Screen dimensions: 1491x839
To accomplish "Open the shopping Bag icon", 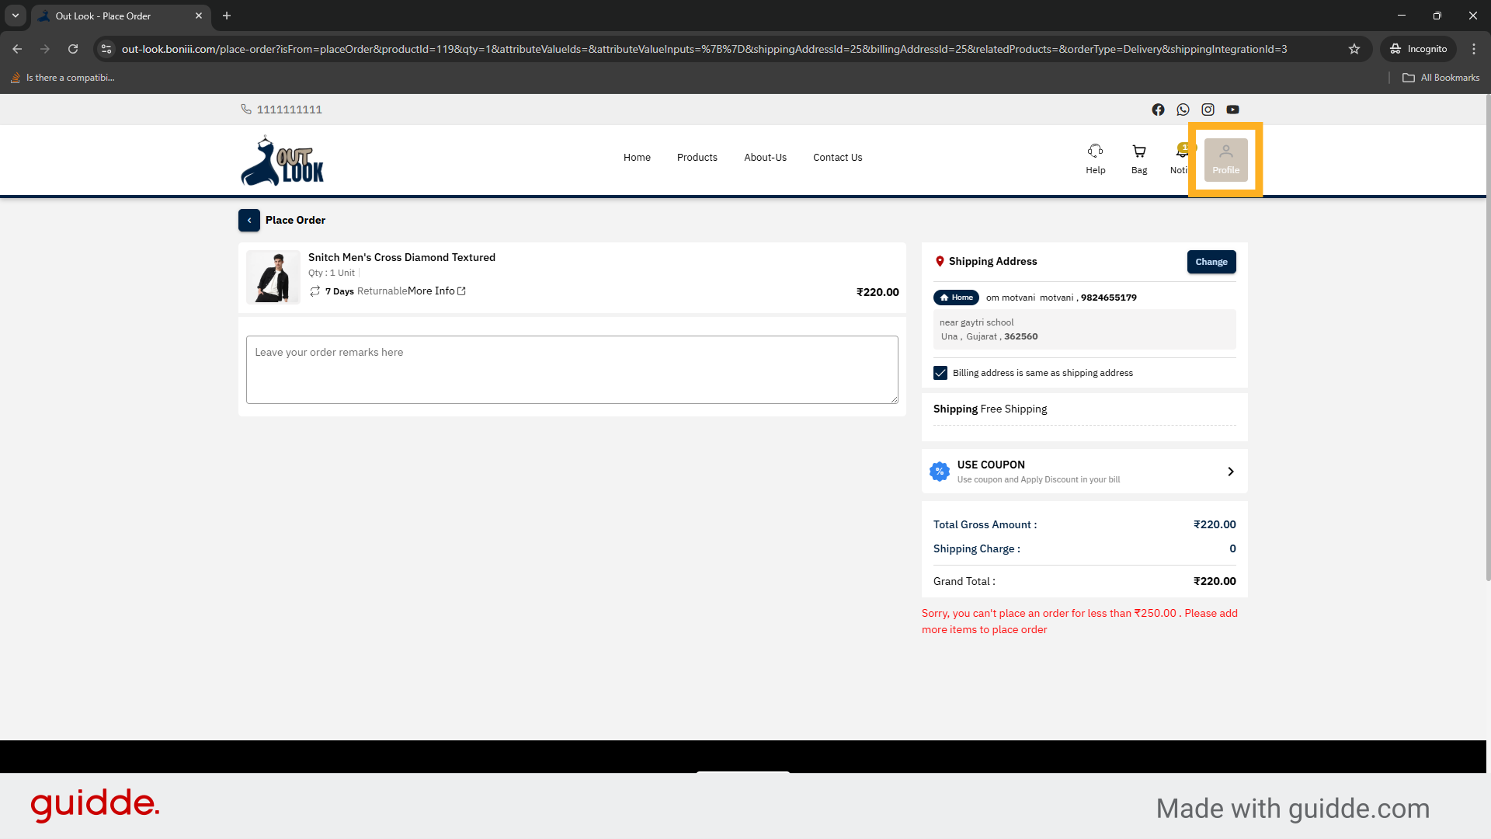I will click(1138, 158).
